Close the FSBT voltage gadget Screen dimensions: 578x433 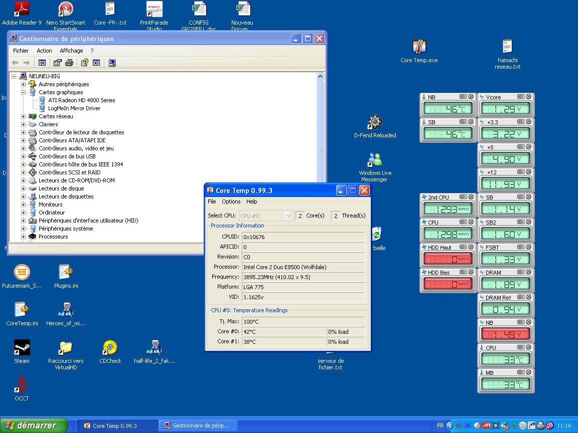[x=529, y=247]
